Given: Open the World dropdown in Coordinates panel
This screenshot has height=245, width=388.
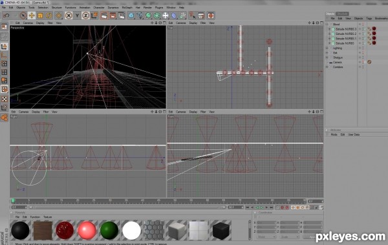Looking at the screenshot, I should [266, 237].
